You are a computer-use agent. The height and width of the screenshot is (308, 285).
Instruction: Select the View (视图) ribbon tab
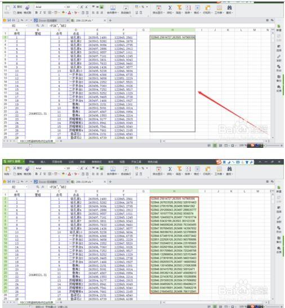tap(122, 162)
